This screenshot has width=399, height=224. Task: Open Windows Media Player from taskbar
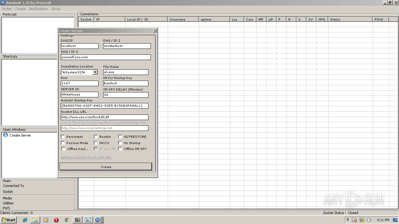[x=46, y=220]
